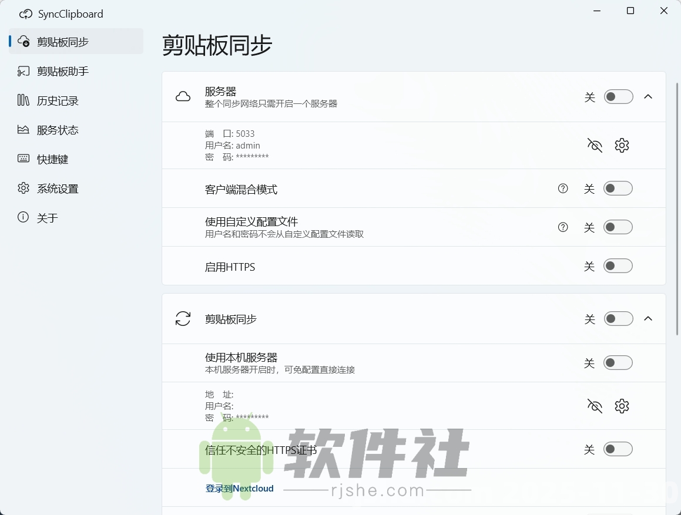The height and width of the screenshot is (515, 681).
Task: Turn on 启用HTTPS
Action: 618,265
